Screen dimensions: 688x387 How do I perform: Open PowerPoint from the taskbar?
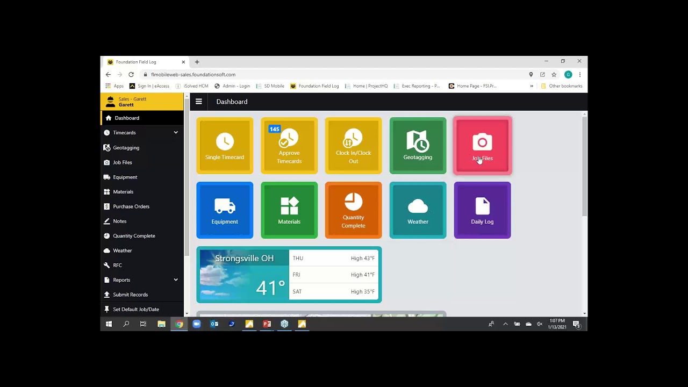pos(267,324)
